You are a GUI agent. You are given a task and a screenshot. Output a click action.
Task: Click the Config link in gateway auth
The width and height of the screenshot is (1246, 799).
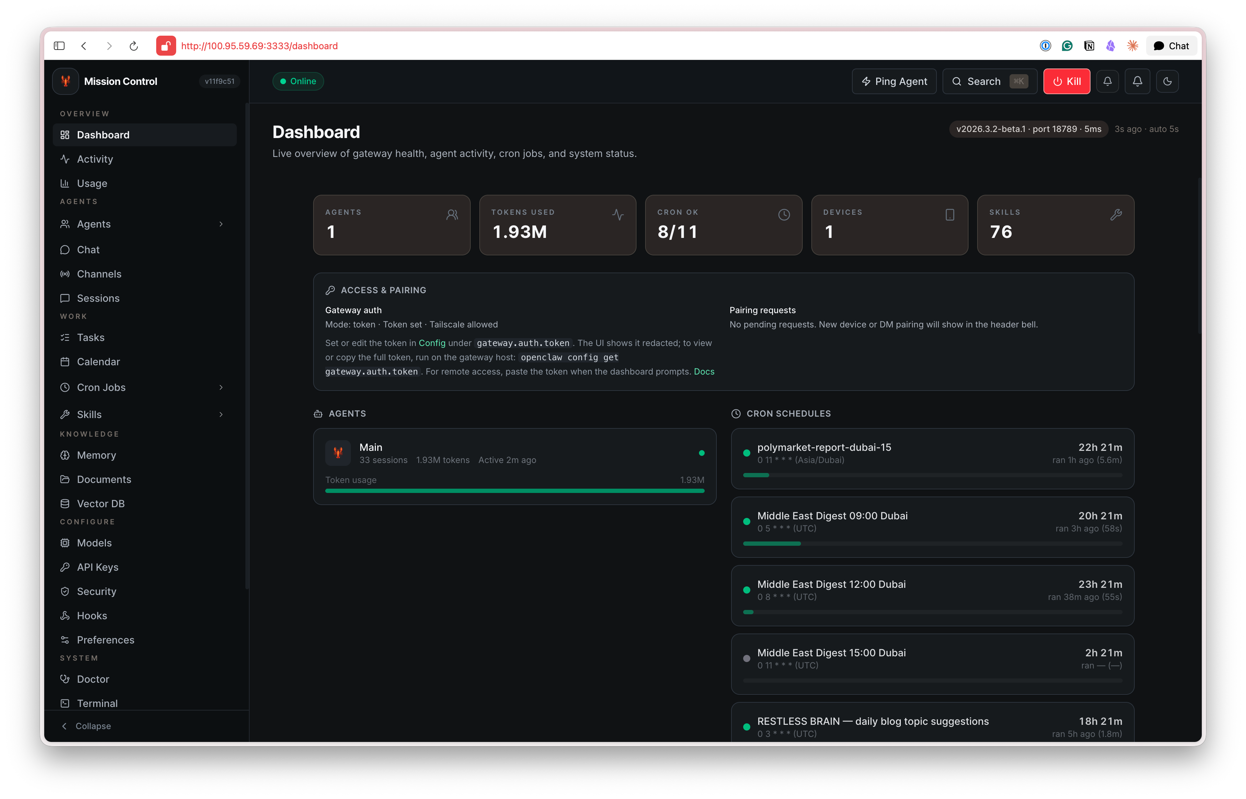(x=431, y=343)
